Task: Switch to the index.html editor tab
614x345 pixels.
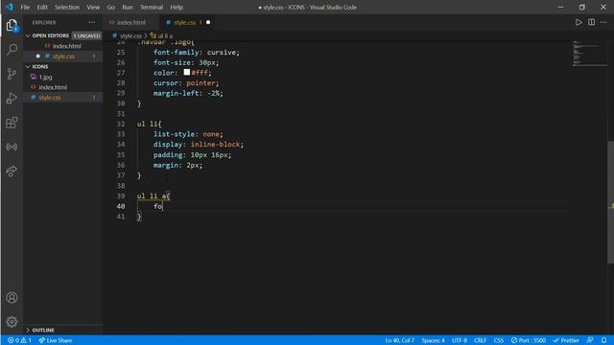Action: click(x=131, y=22)
